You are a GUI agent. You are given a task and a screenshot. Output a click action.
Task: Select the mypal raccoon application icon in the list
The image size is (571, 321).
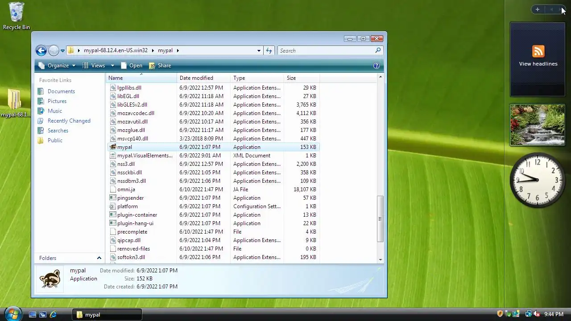(113, 147)
